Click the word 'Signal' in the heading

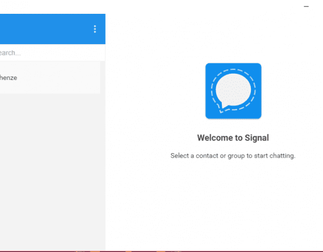coord(257,138)
